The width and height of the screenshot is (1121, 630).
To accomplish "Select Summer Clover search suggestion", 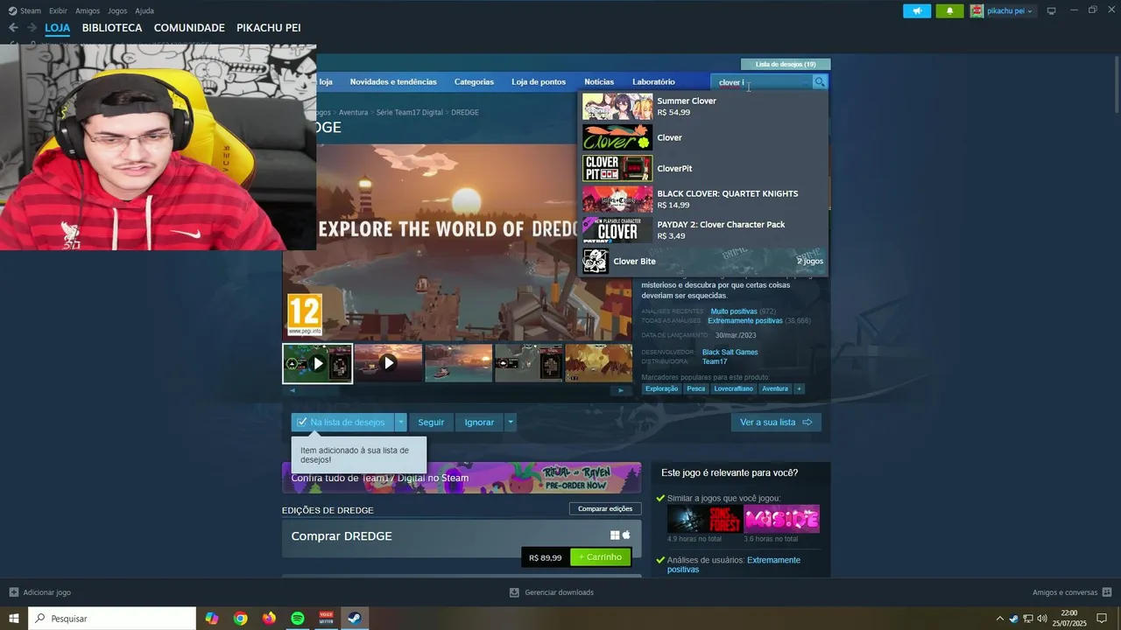I will pyautogui.click(x=703, y=106).
